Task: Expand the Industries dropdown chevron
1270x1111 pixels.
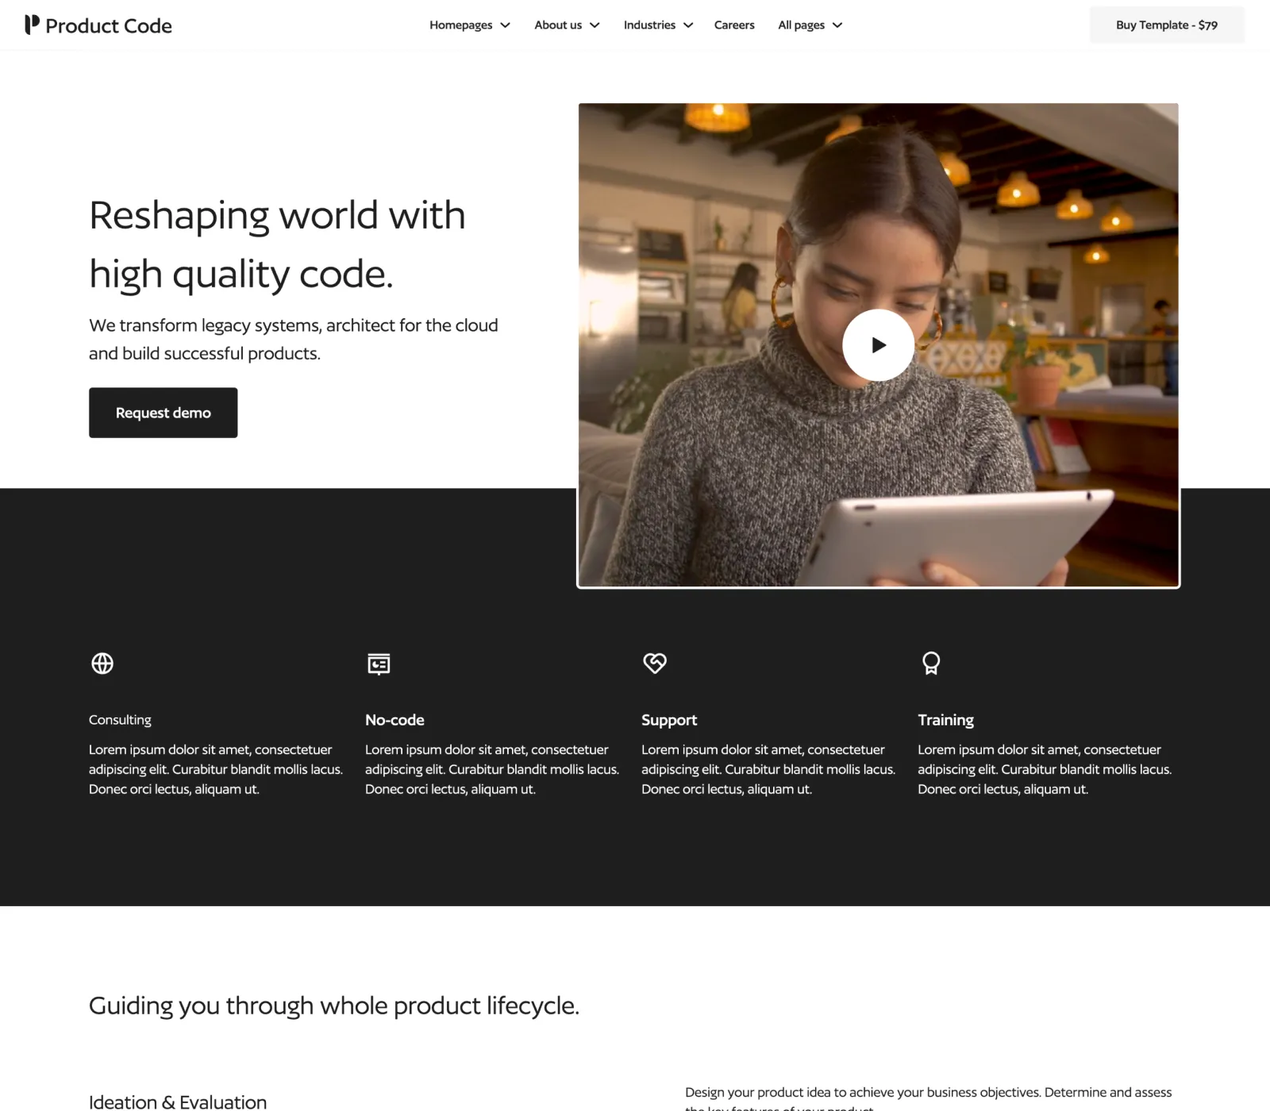Action: [x=688, y=25]
